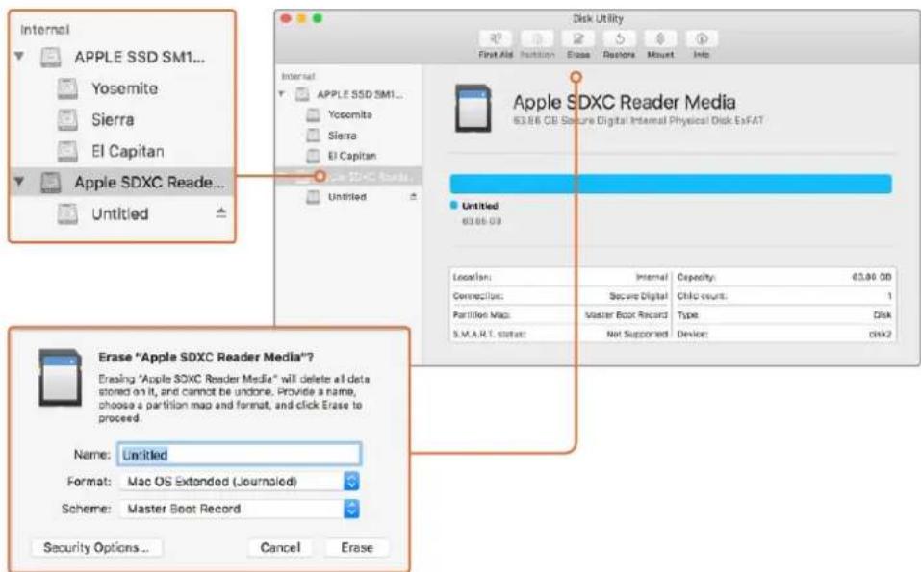Viewport: 921px width, 572px height.
Task: Click the SD card icon in the Erase dialog
Action: [60, 378]
